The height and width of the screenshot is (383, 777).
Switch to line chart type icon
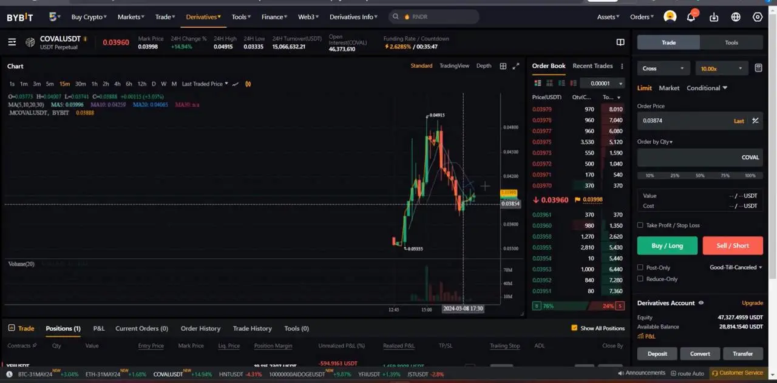(236, 84)
